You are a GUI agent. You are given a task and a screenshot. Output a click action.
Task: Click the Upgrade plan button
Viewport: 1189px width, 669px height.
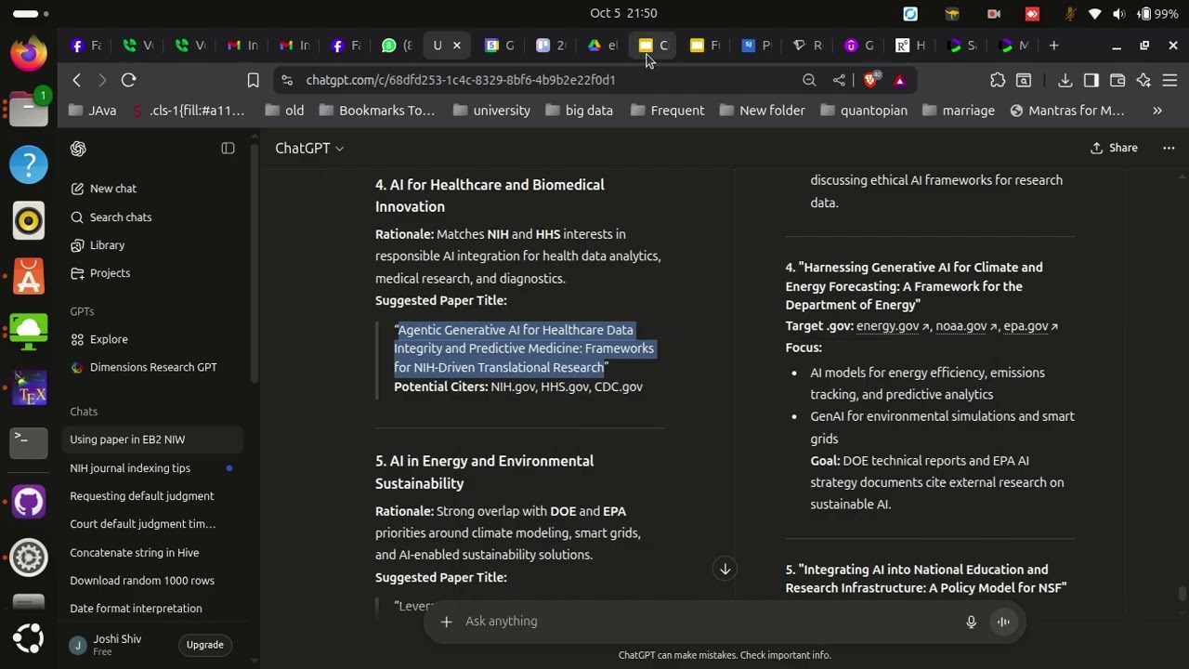pos(204,645)
